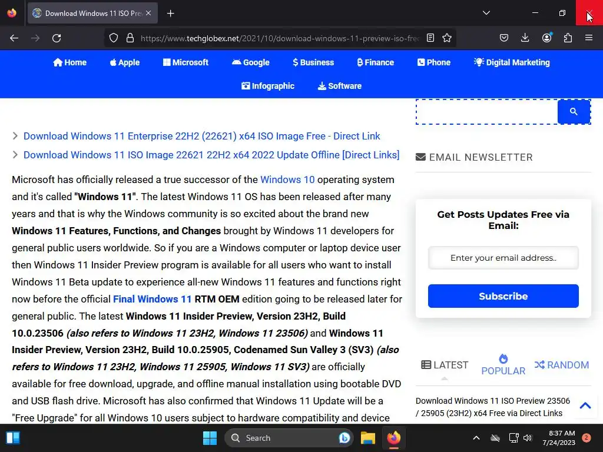Screen dimensions: 603x452
Task: Click the scroll-to-top chevron arrow
Action: coord(585,406)
